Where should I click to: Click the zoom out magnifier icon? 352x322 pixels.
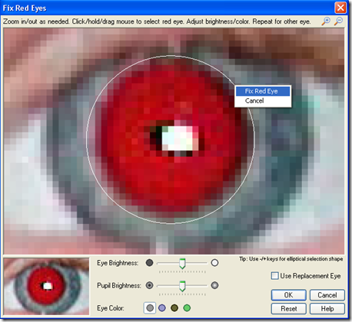(338, 21)
